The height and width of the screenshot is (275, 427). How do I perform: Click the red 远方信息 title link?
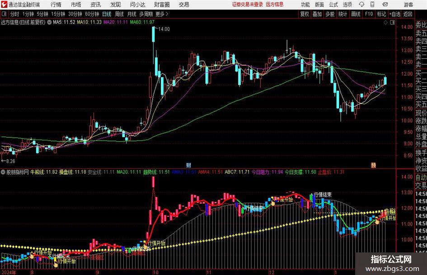point(275,5)
